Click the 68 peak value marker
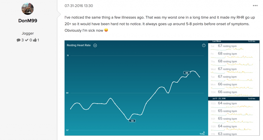Image resolution: width=263 pixels, height=140 pixels. coord(187,73)
